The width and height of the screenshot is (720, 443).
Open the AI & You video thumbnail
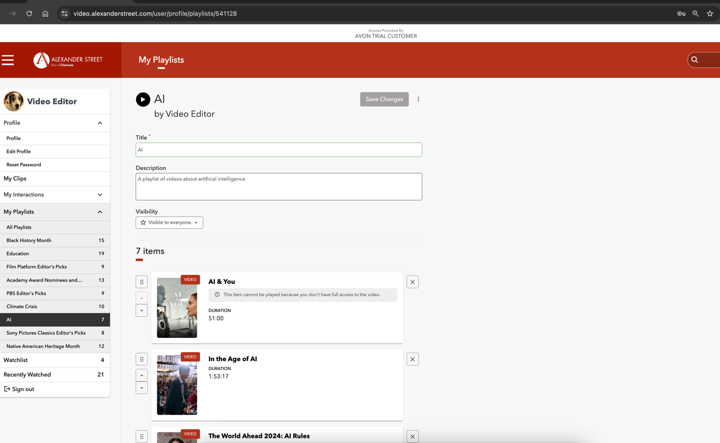(x=177, y=308)
